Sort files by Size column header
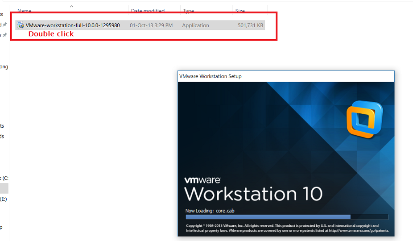This screenshot has width=413, height=241. (x=240, y=11)
